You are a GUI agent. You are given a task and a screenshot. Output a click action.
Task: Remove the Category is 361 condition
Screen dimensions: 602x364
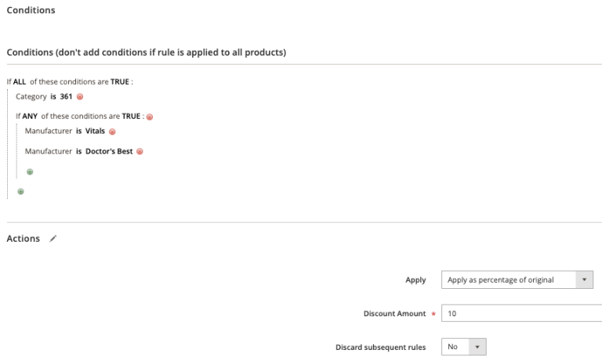pos(80,96)
